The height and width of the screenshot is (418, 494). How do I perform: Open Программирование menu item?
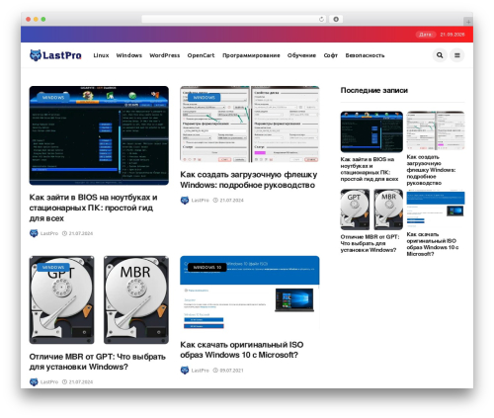[x=251, y=55]
